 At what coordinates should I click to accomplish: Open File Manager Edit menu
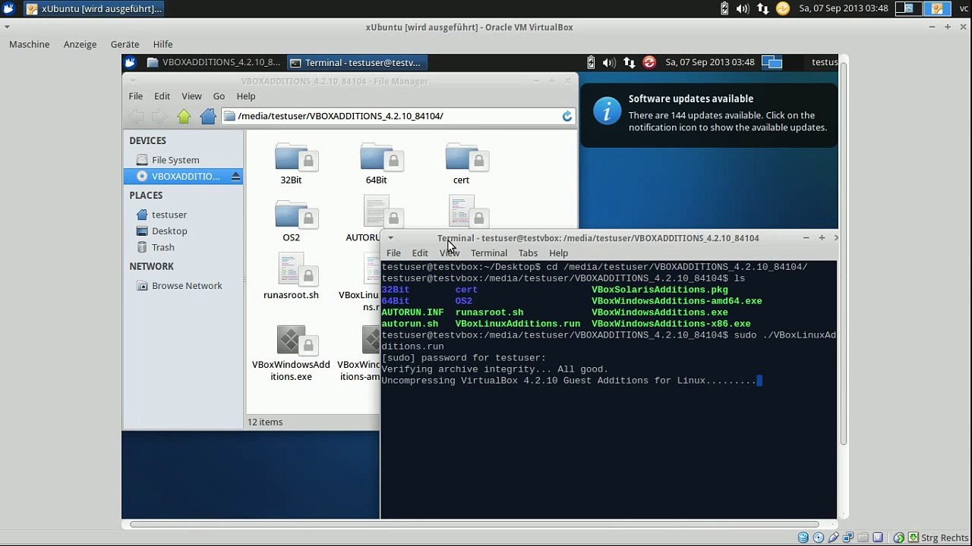point(162,96)
